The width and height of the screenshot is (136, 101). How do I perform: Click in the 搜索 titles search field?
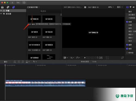coord(51,11)
